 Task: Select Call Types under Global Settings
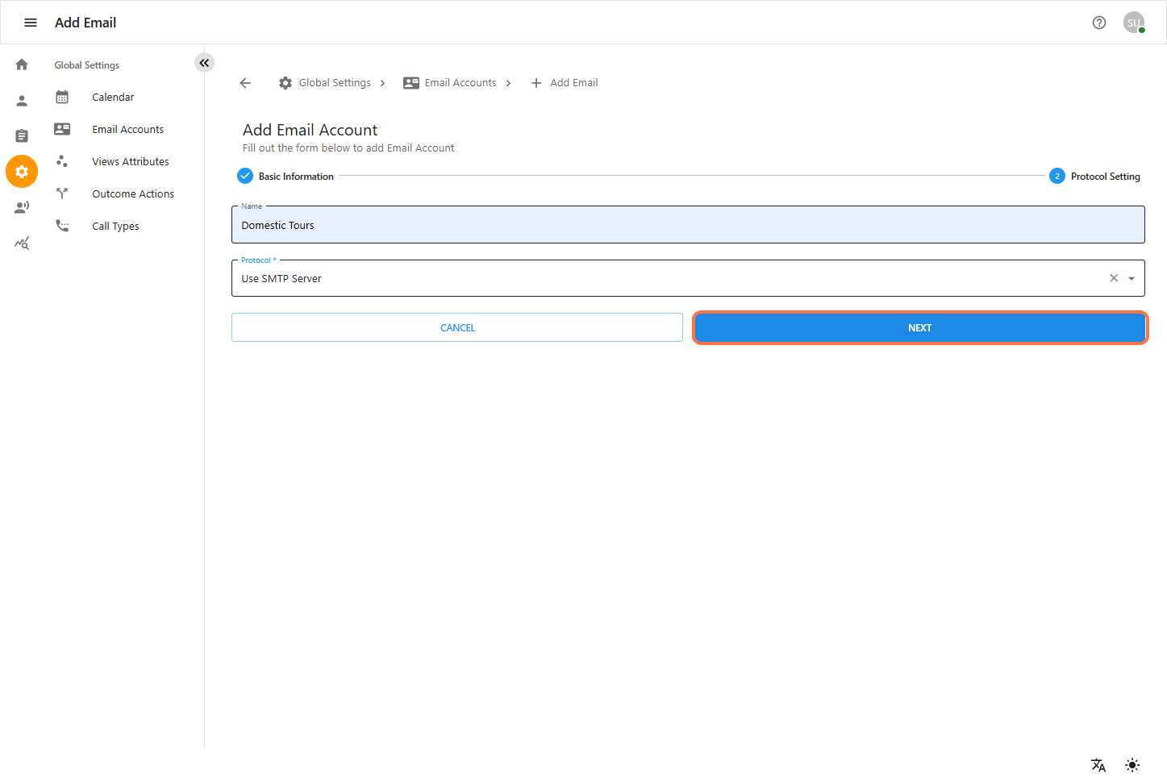click(x=115, y=226)
